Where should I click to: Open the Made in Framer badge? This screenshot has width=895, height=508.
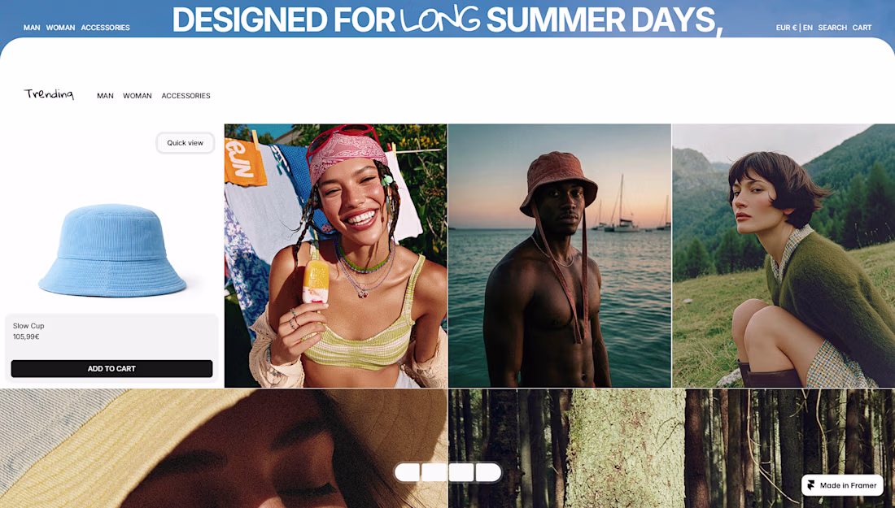pos(842,485)
